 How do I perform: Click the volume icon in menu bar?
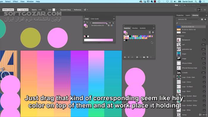click(175, 1)
